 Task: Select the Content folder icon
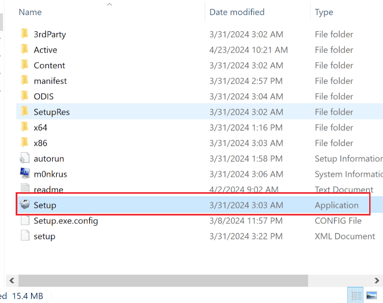click(x=25, y=65)
